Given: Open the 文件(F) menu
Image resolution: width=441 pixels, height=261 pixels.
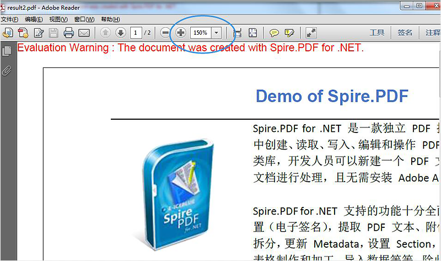Looking at the screenshot, I should pos(9,19).
